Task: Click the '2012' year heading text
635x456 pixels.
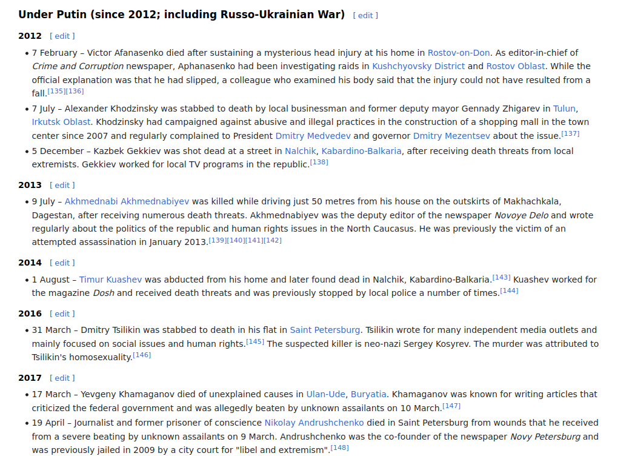Action: (30, 36)
